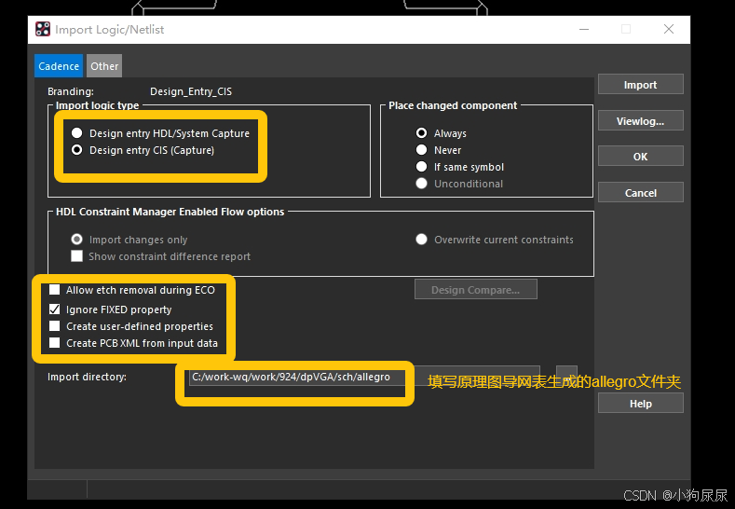Switch to the Other tab
Image resolution: width=735 pixels, height=509 pixels.
(104, 66)
